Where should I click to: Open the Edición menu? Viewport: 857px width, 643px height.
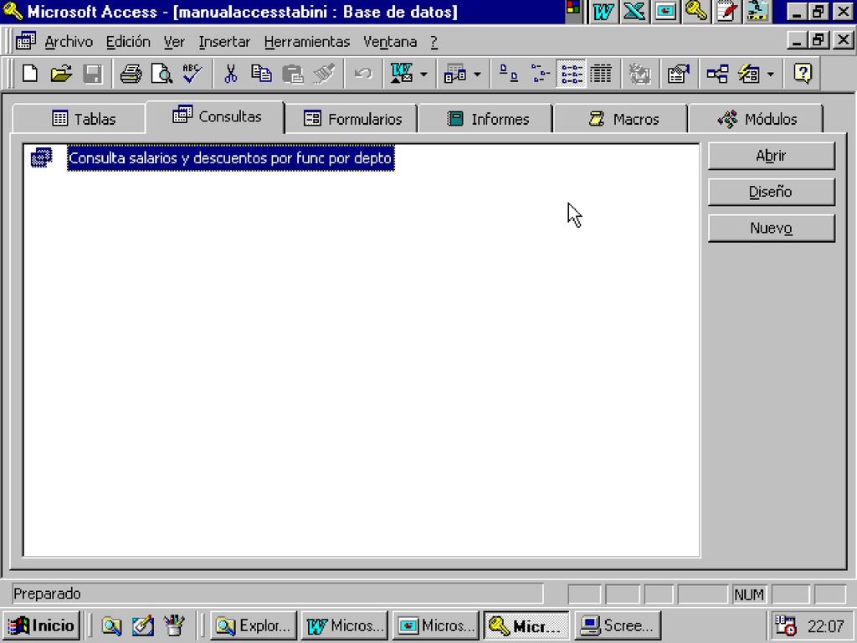click(x=128, y=42)
